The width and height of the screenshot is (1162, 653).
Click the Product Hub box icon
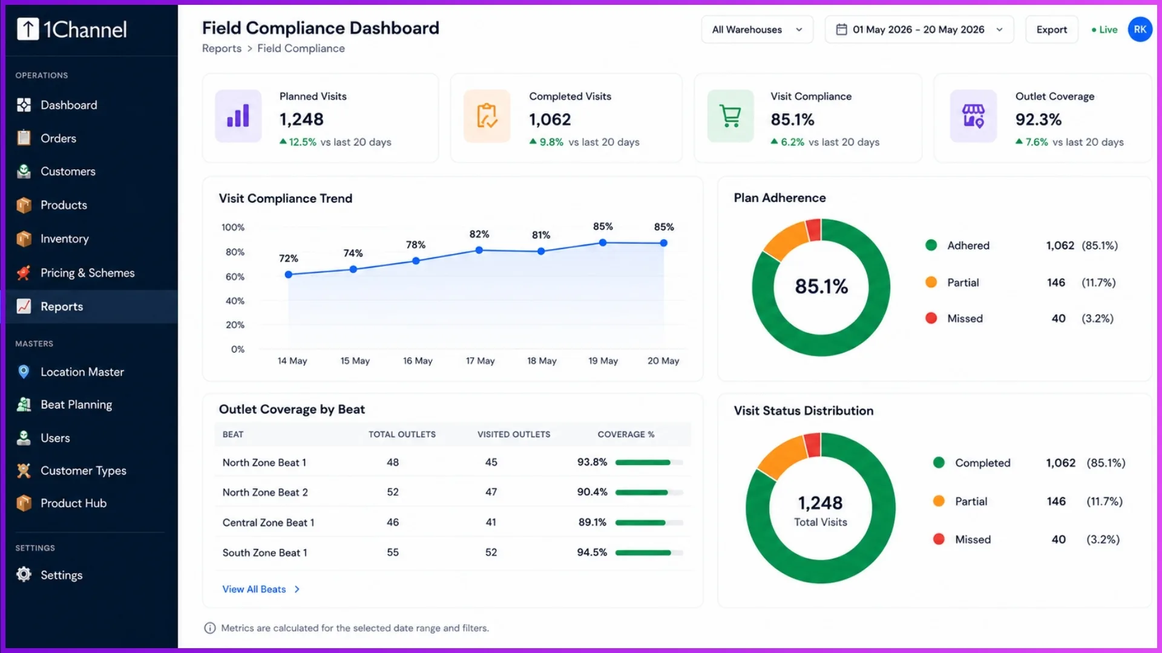(x=24, y=503)
